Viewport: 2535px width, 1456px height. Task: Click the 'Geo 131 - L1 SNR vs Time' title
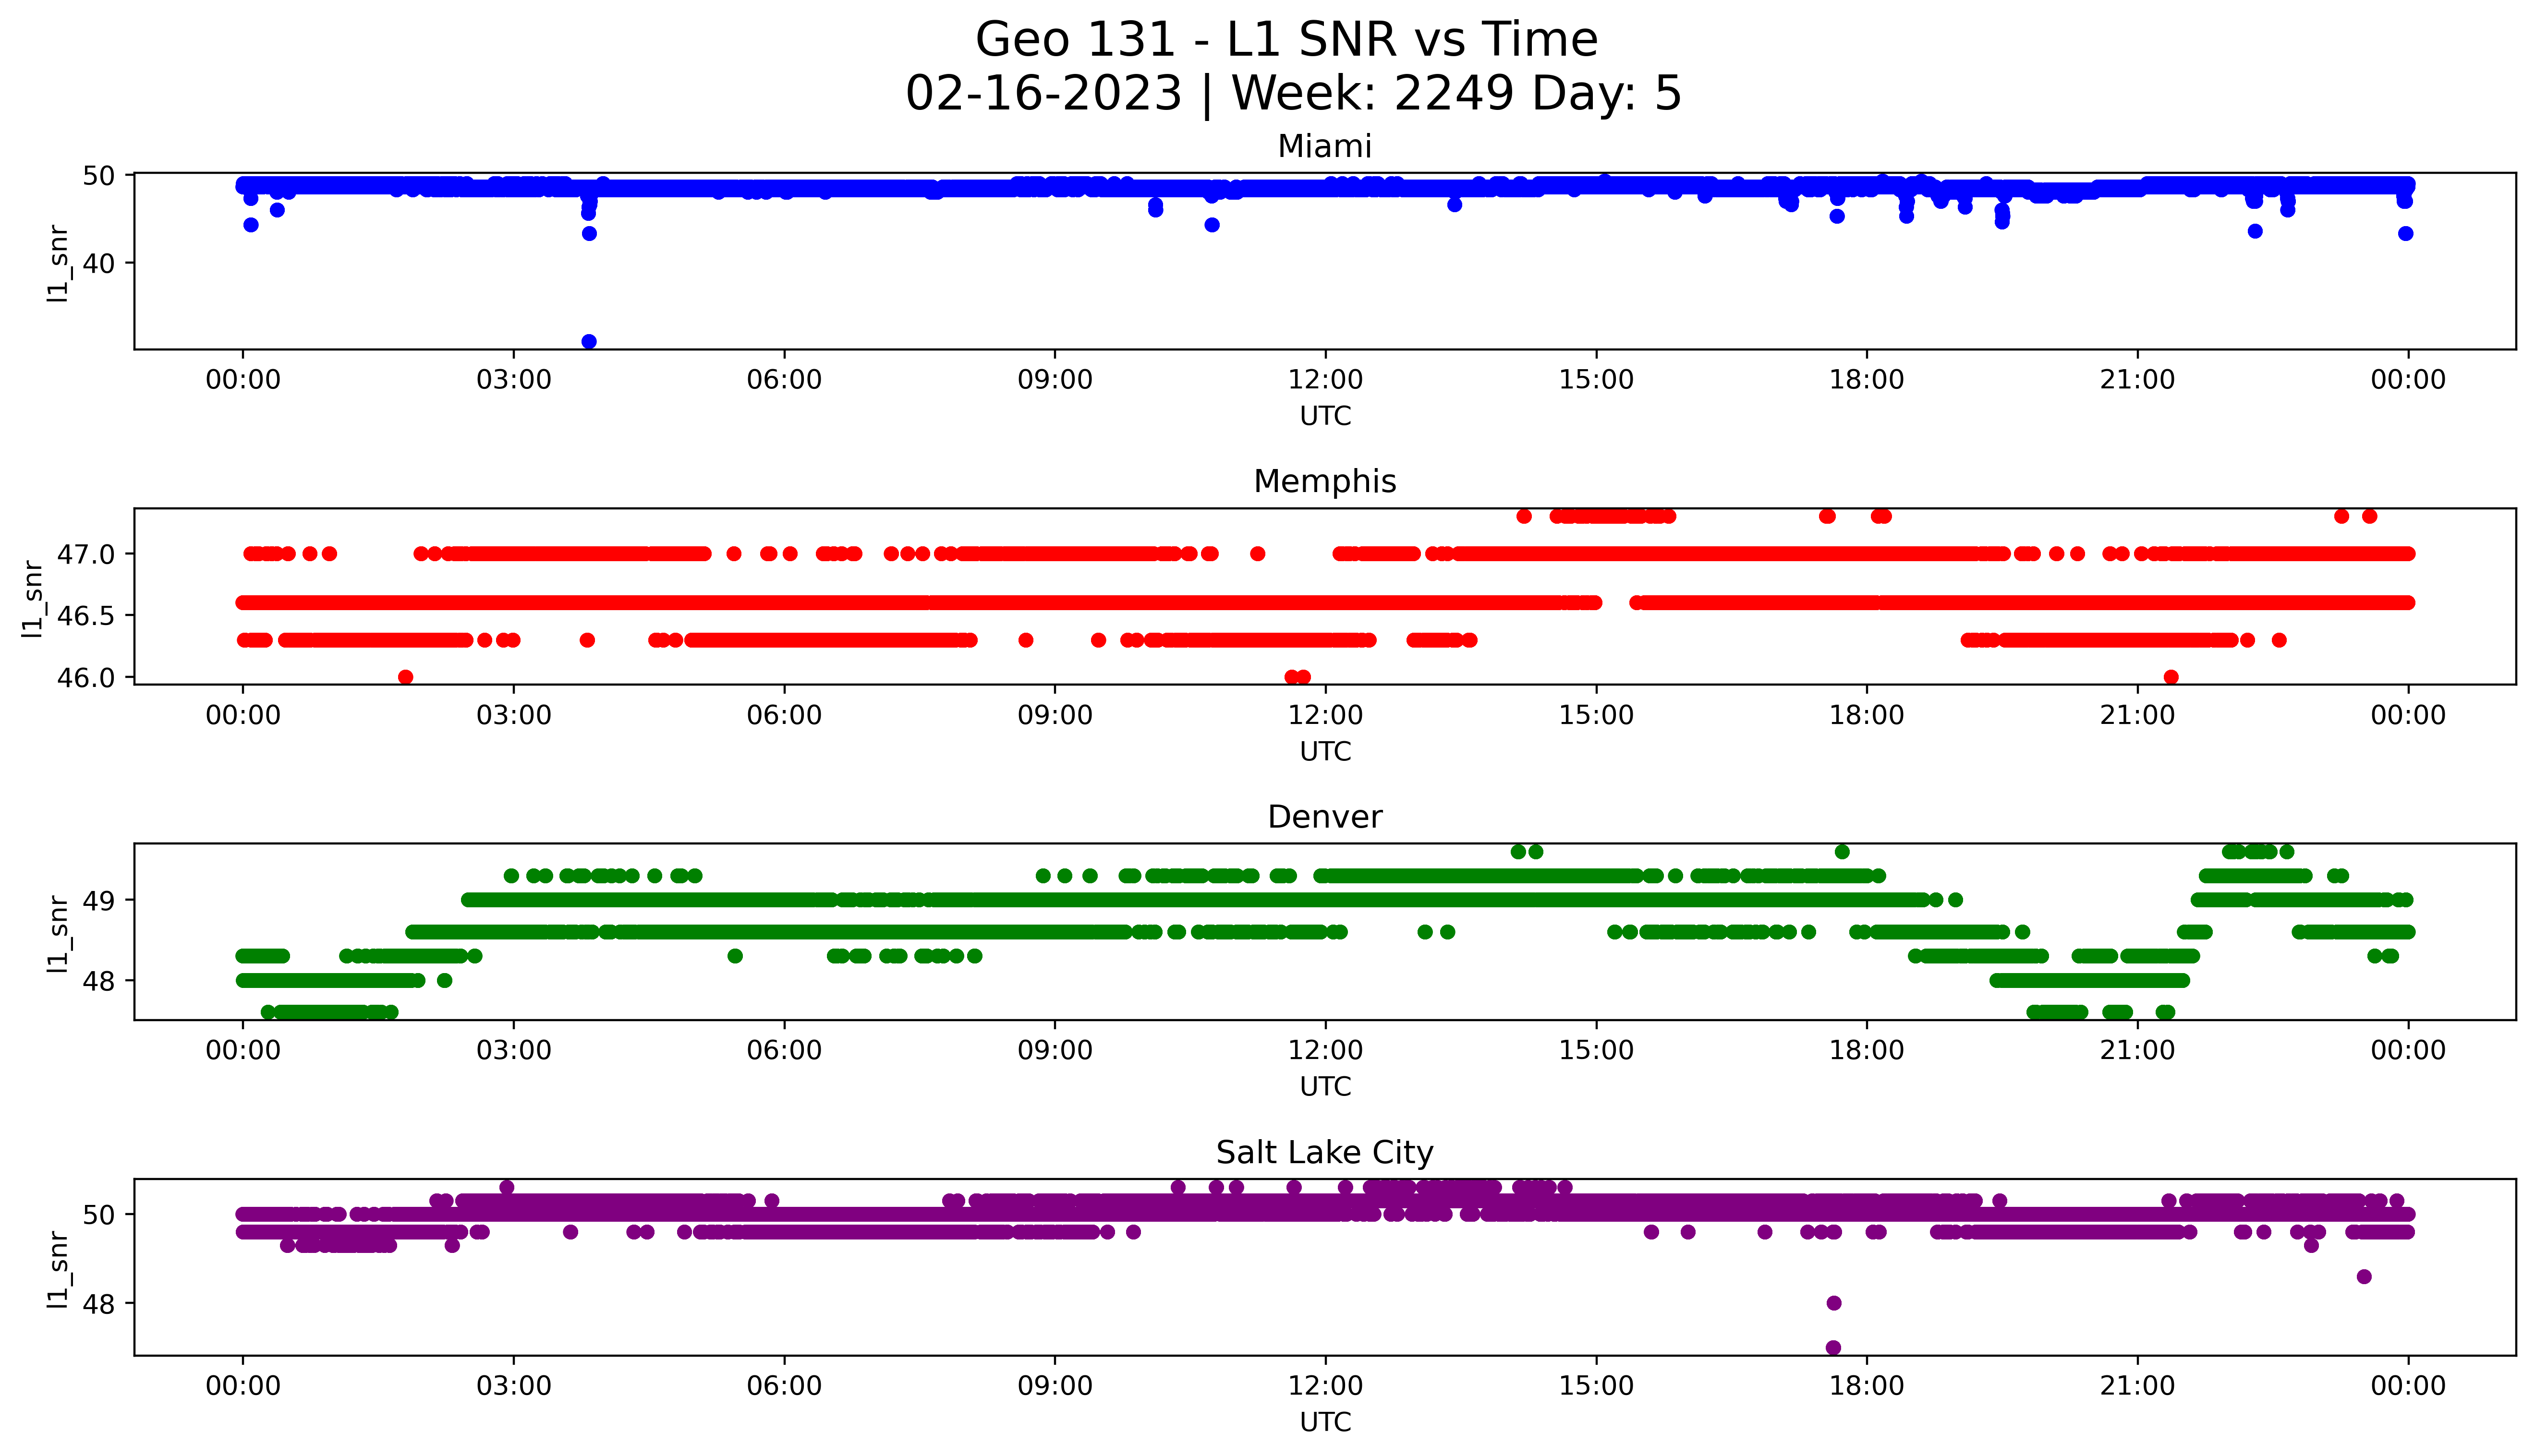click(x=1286, y=40)
